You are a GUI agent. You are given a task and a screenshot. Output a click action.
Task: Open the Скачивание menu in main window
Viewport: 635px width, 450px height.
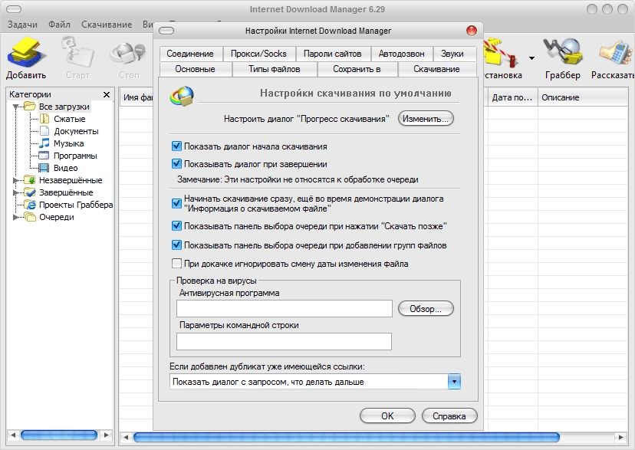(107, 25)
